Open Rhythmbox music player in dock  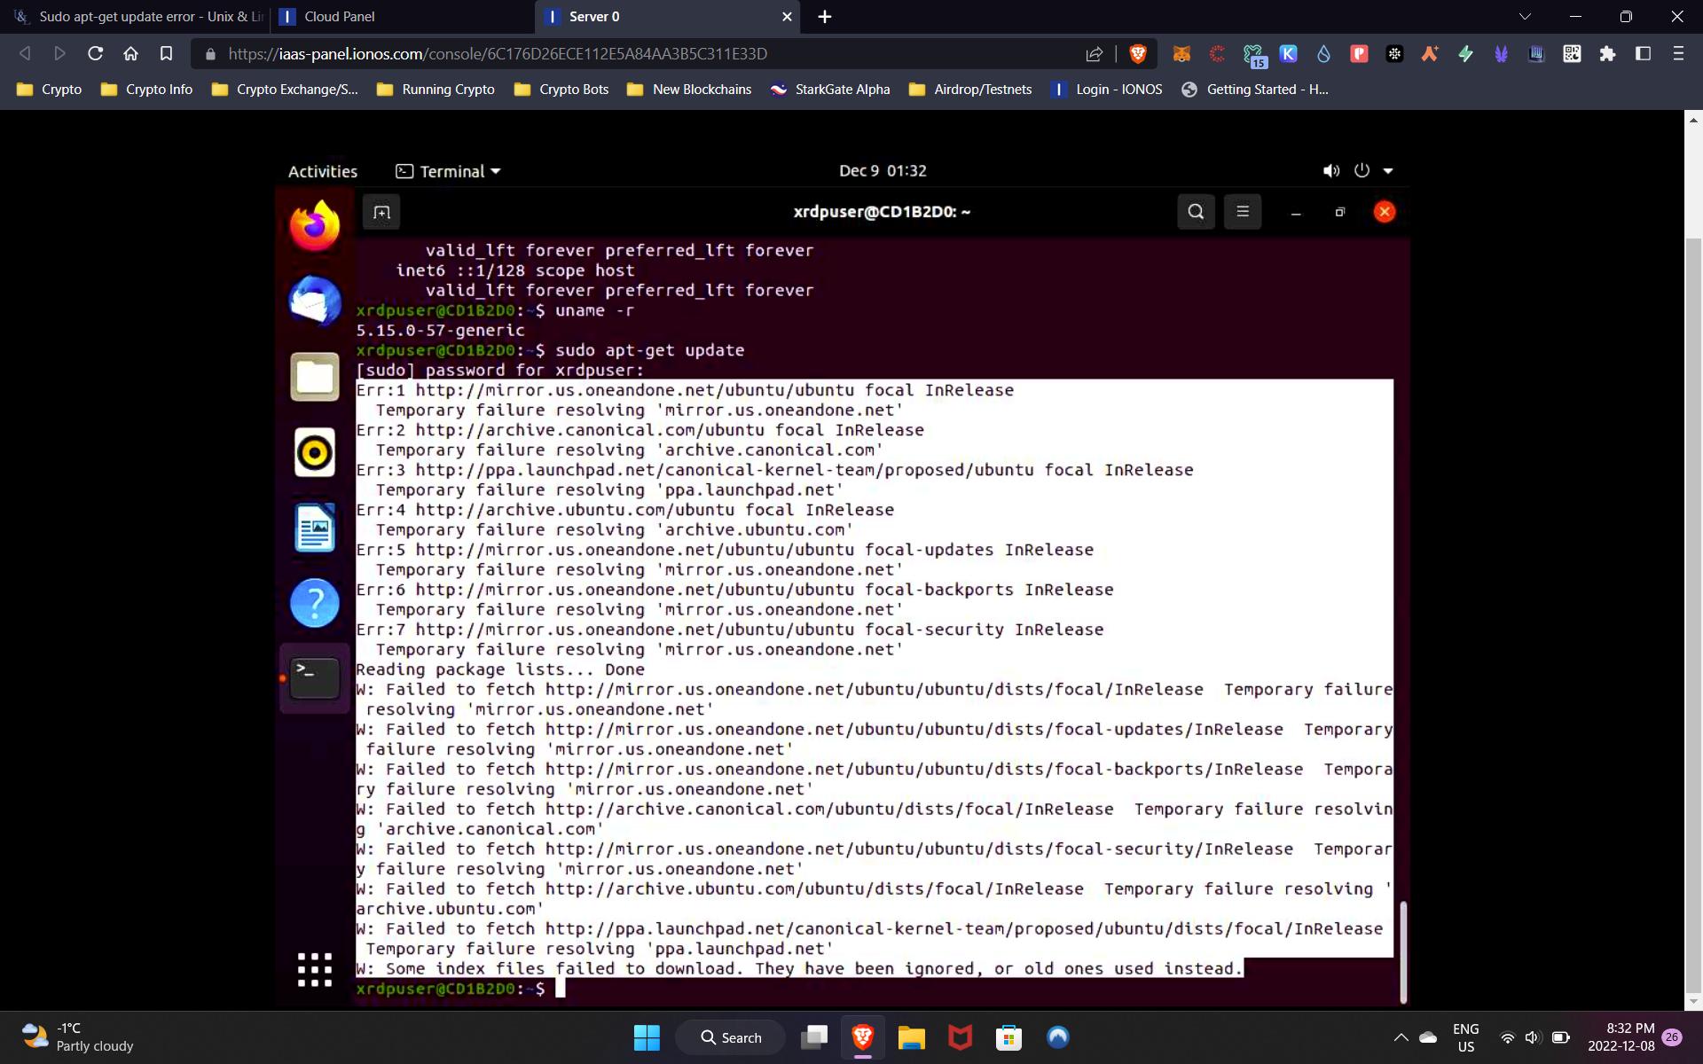click(x=315, y=452)
